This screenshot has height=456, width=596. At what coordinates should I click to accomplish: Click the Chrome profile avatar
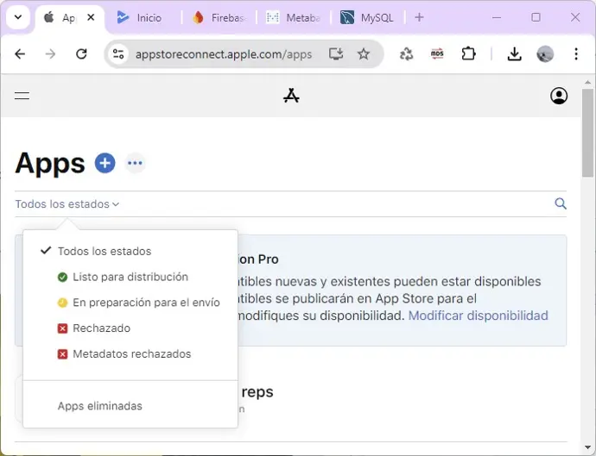click(x=545, y=54)
